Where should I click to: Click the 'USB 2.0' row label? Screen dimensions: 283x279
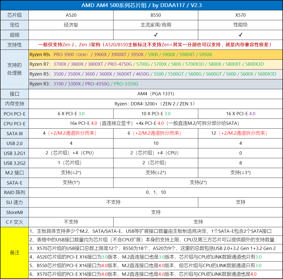click(x=14, y=143)
